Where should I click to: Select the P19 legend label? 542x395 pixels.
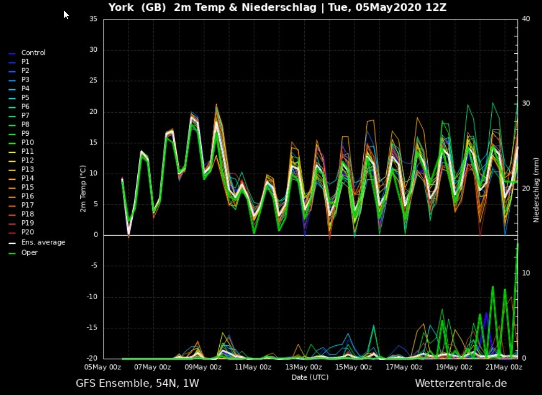(28, 223)
